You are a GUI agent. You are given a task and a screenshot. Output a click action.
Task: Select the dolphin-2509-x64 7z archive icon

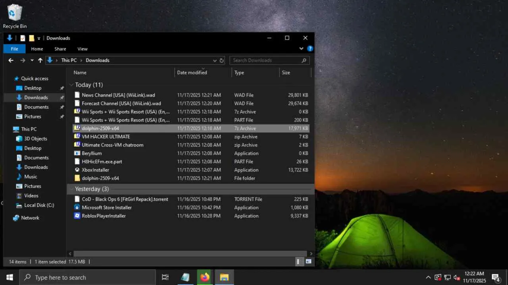(x=77, y=128)
